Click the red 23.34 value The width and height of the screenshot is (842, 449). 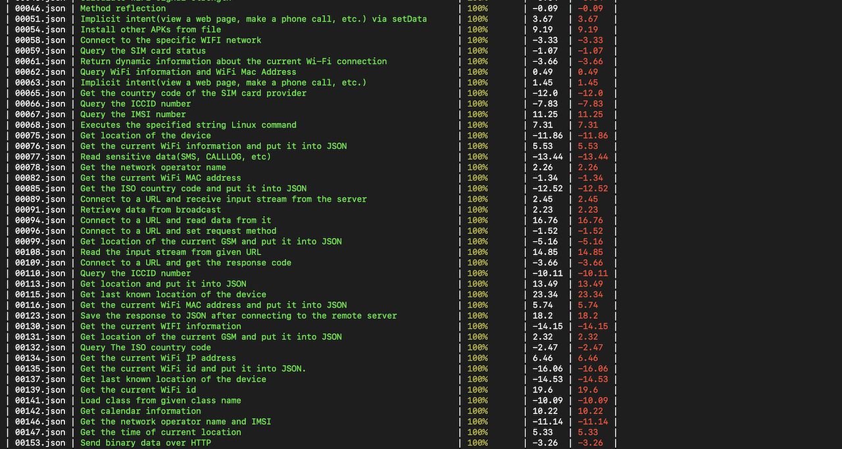(591, 295)
